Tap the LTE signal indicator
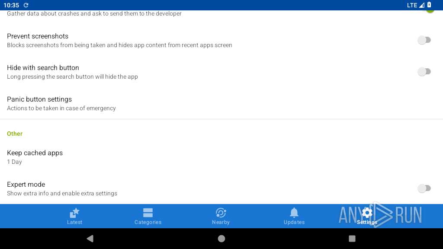443x249 pixels. 416,5
